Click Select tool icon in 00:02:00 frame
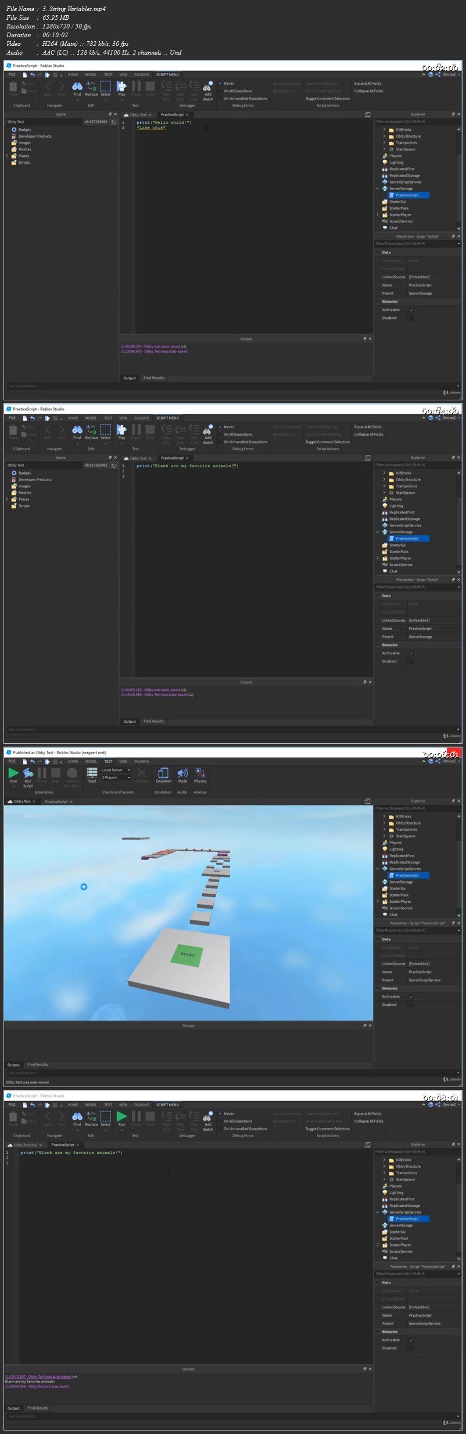This screenshot has height=1434, width=466. [x=106, y=87]
